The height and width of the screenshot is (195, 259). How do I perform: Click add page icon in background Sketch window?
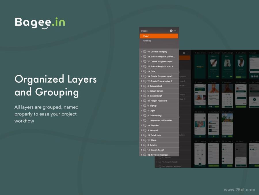click(184, 53)
